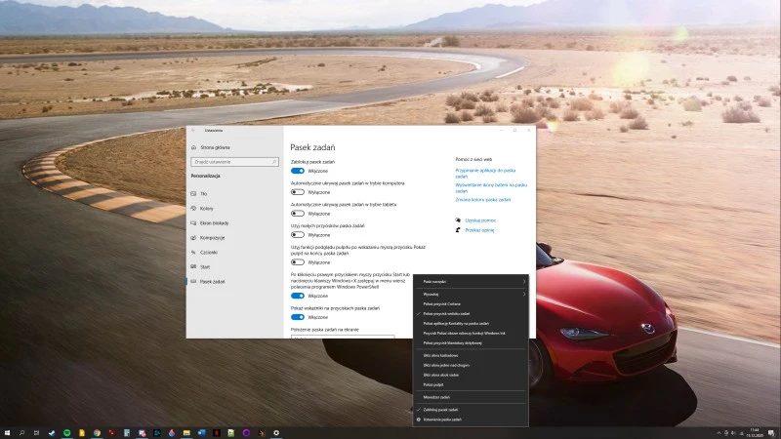The image size is (781, 439).
Task: Open the Windows Start button on taskbar
Action: pos(7,433)
